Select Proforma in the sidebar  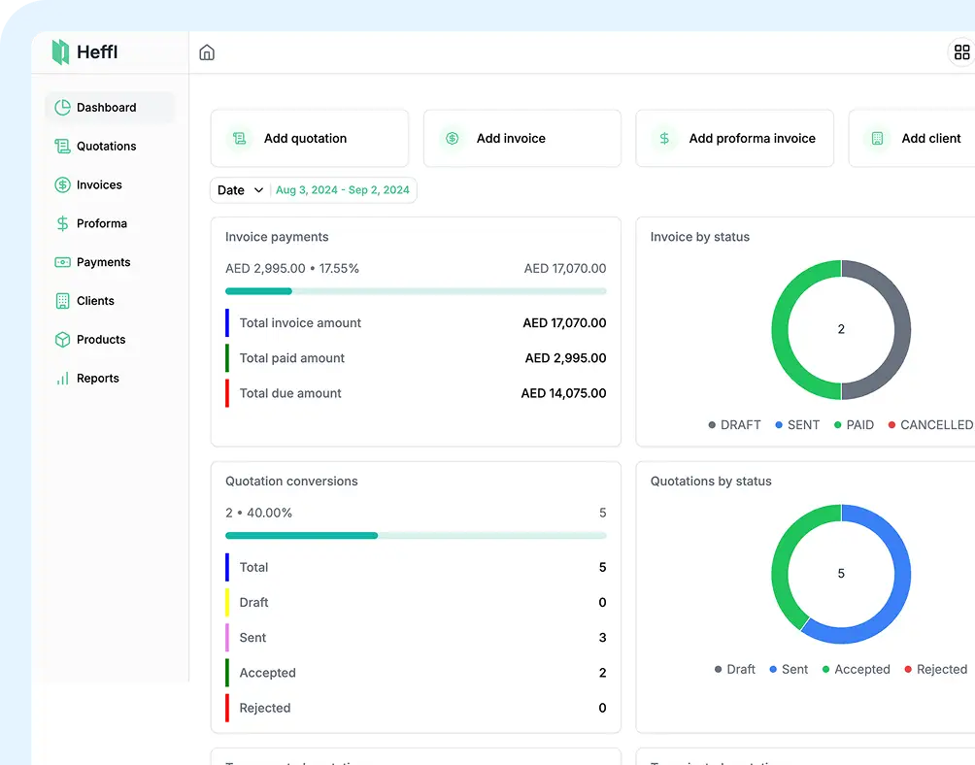(110, 223)
